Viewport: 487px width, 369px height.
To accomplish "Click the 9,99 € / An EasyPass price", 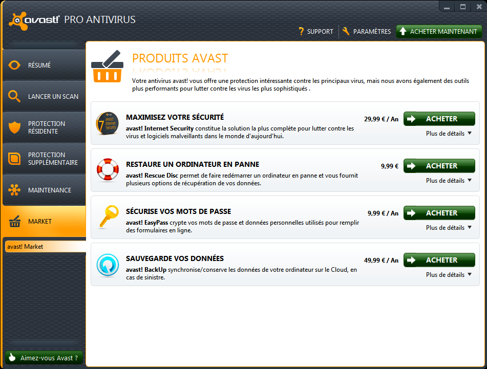I will pos(383,213).
